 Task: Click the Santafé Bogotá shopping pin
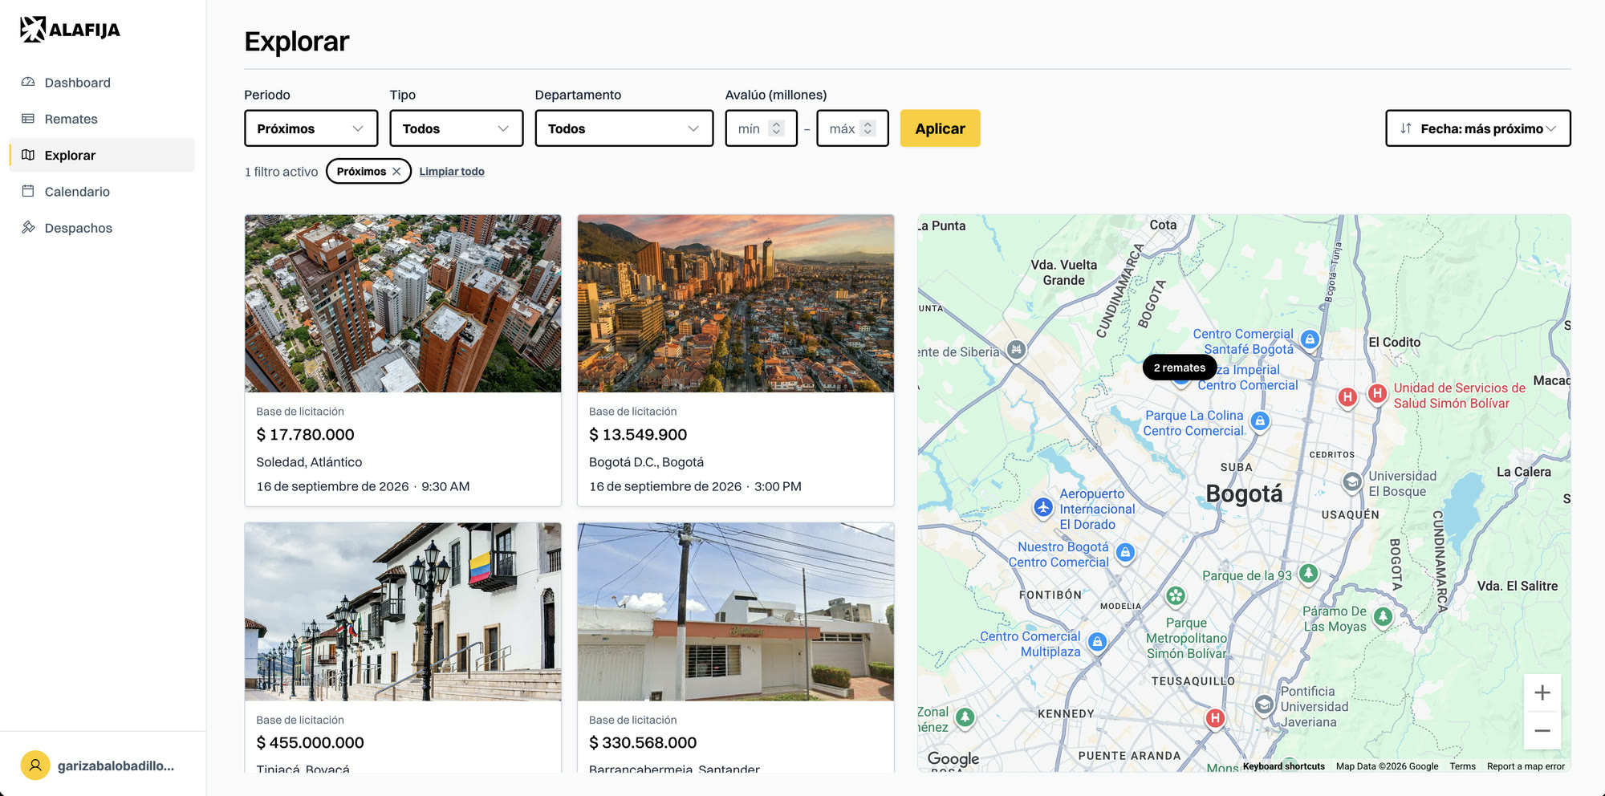[x=1310, y=339]
